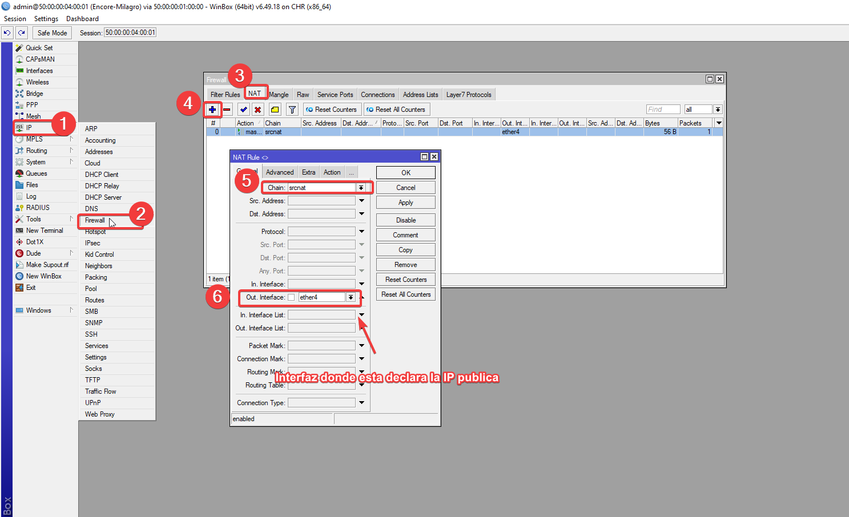Click the Apply button
849x517 pixels.
[x=405, y=203]
